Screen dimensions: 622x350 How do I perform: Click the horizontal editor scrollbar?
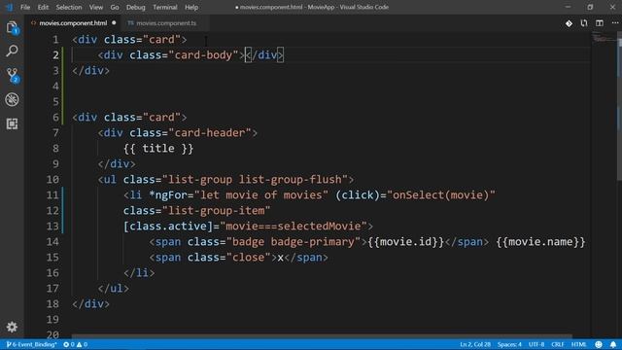click(322, 336)
